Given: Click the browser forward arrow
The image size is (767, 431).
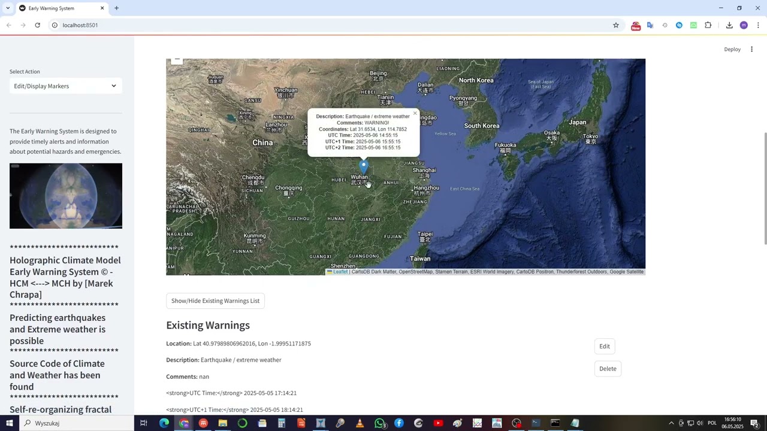Looking at the screenshot, I should [x=23, y=25].
